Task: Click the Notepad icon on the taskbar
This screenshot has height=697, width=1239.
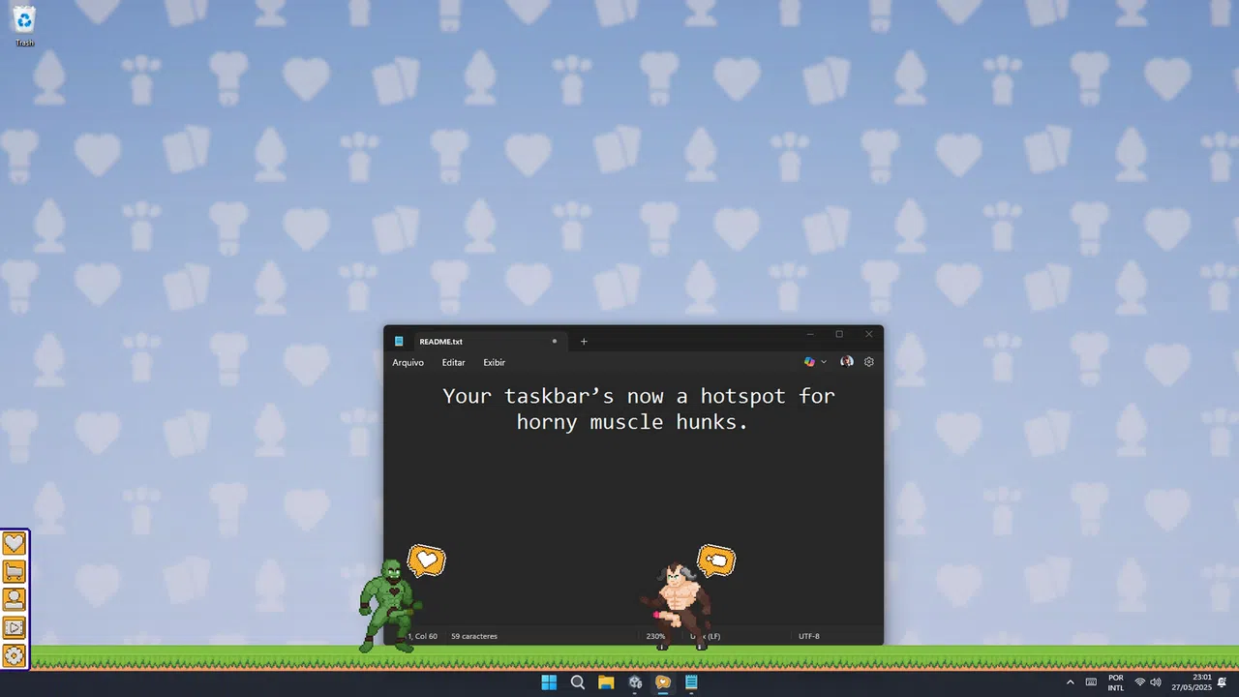Action: tap(691, 682)
